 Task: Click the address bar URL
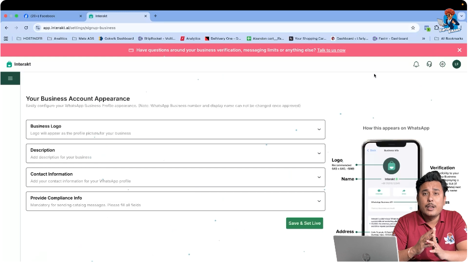tap(79, 28)
